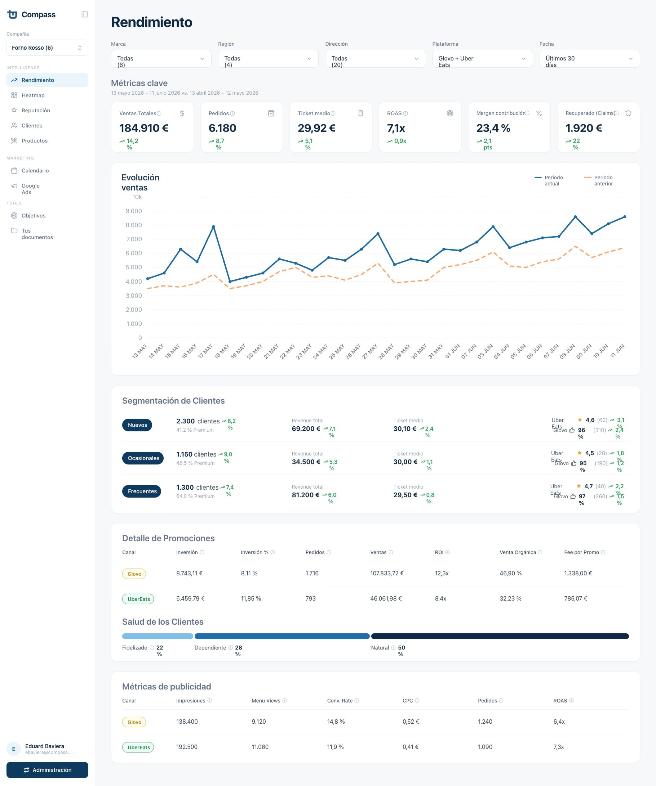This screenshot has width=656, height=786.
Task: Expand the Dirección filter dropdown
Action: pos(375,59)
